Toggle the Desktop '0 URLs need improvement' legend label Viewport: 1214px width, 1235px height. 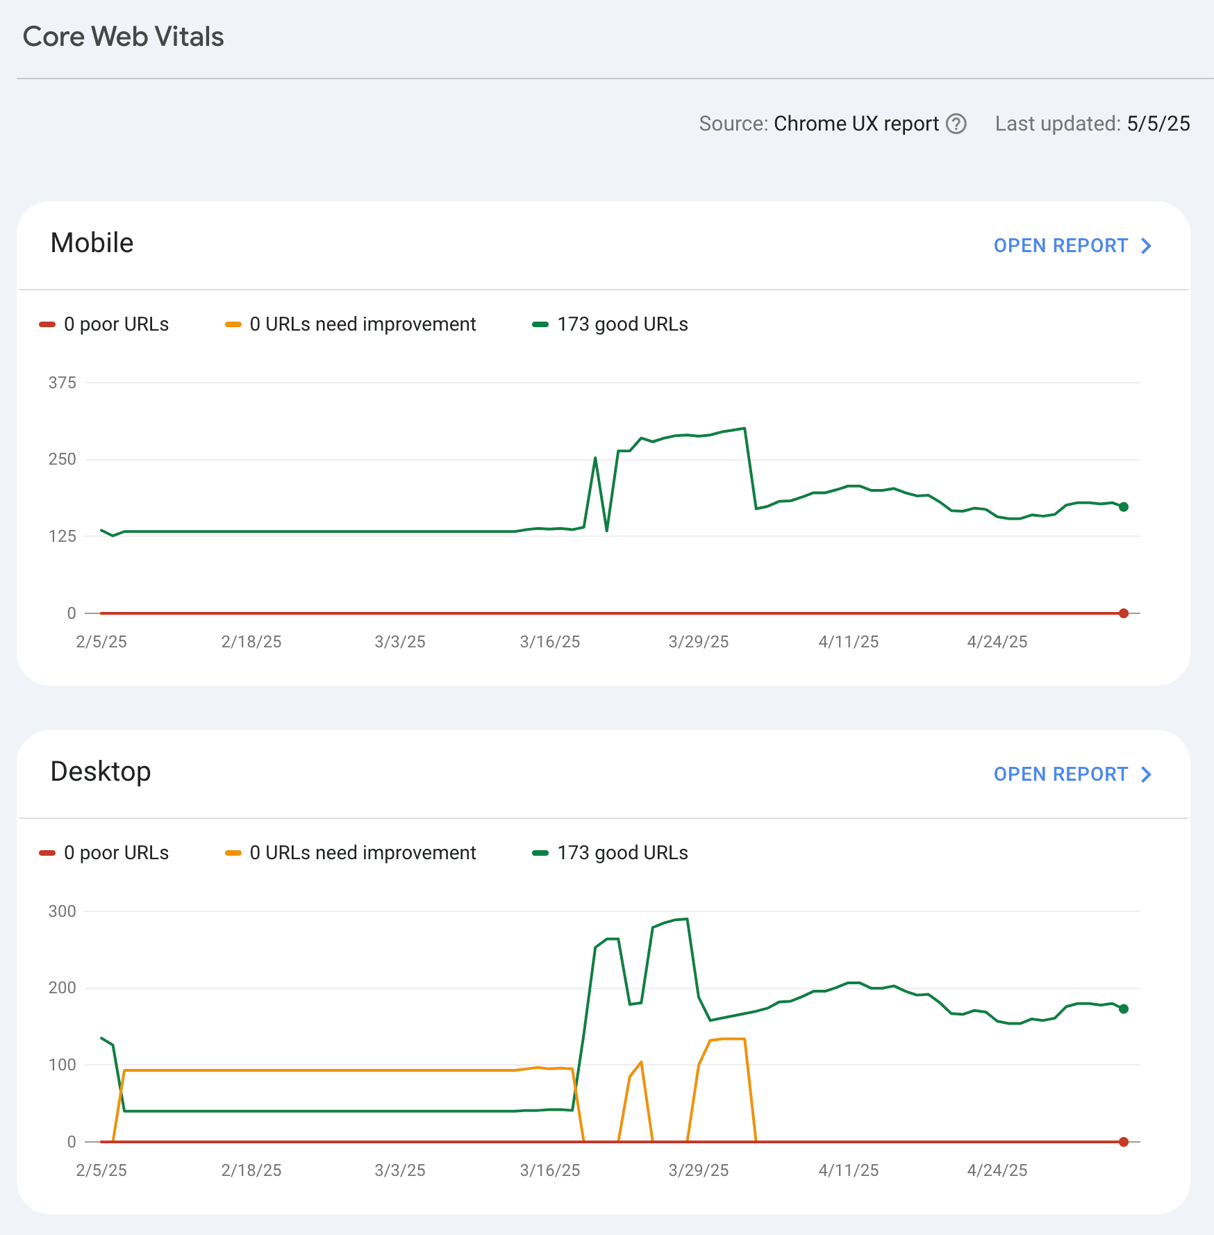click(x=363, y=853)
